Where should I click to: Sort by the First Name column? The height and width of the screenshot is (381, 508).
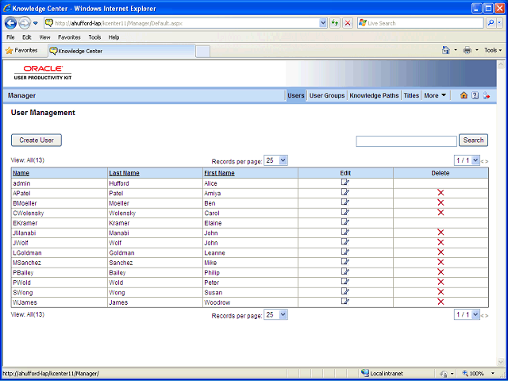coord(219,173)
